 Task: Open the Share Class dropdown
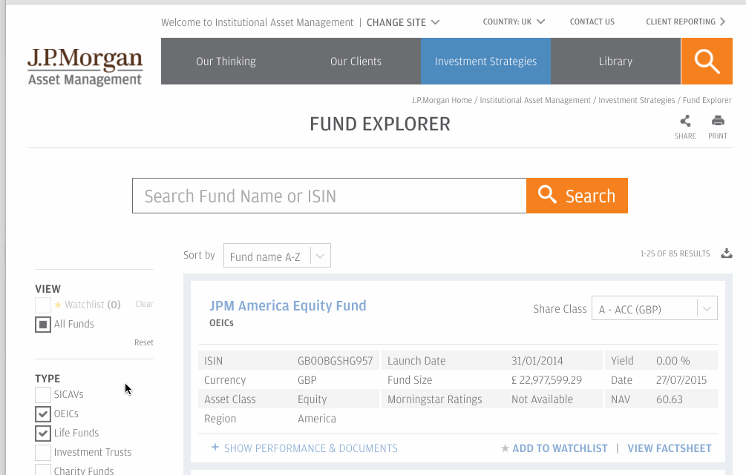point(654,308)
